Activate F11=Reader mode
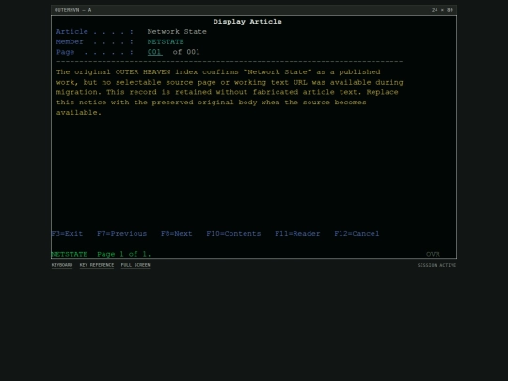The height and width of the screenshot is (381, 508). point(297,234)
